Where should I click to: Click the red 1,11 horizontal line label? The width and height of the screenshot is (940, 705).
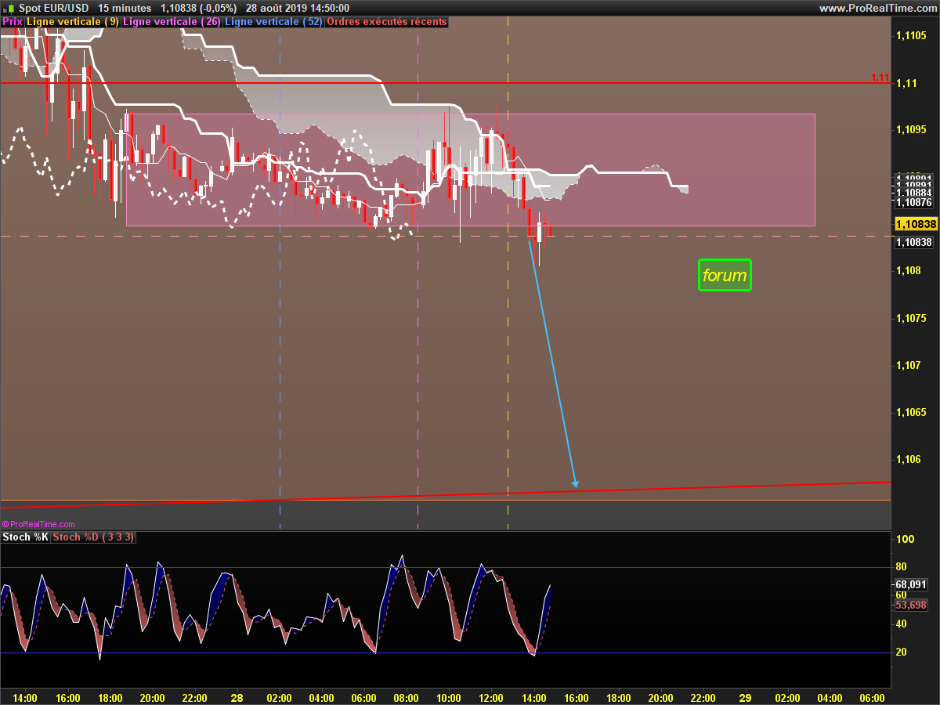tap(880, 78)
